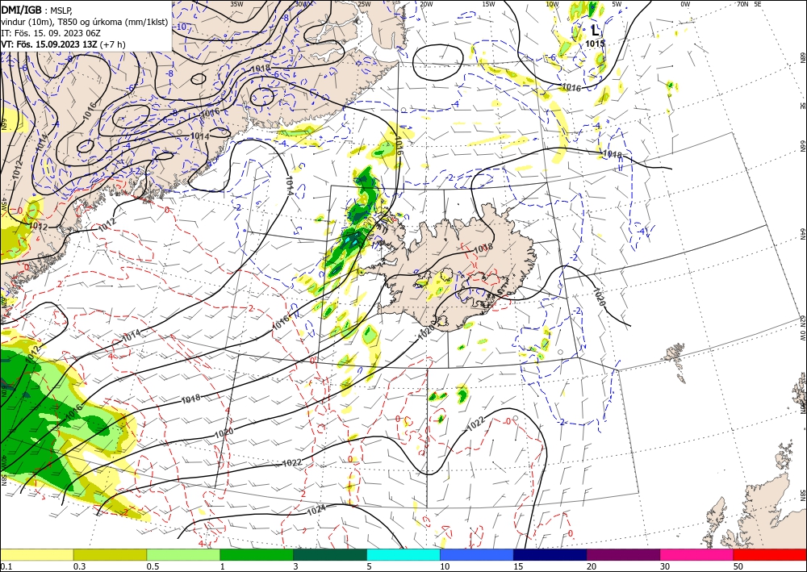This screenshot has width=807, height=572.
Task: Click the 'vindur (10m), T850 og úrkoma' line
Action: click(x=84, y=22)
